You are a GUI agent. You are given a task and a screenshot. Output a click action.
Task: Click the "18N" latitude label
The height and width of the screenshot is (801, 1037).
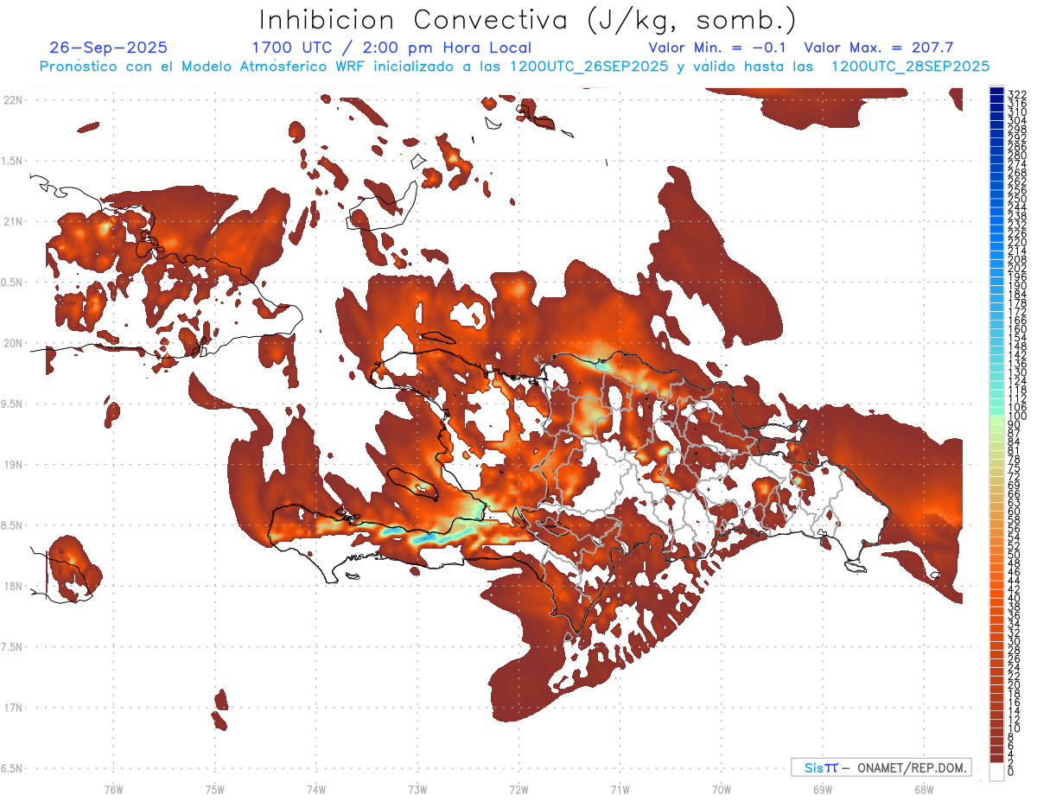(x=12, y=586)
